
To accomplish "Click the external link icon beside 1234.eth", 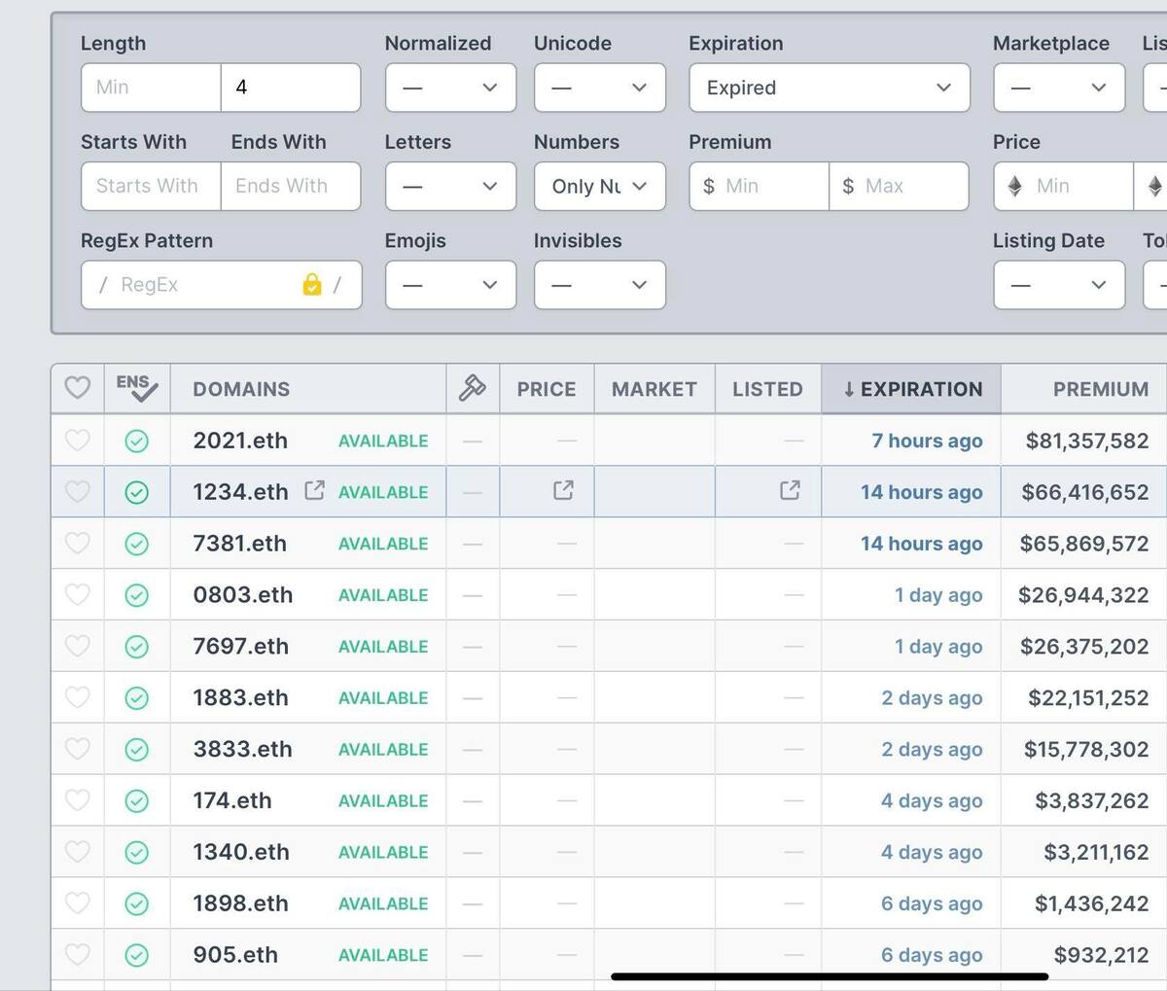I will pos(314,490).
